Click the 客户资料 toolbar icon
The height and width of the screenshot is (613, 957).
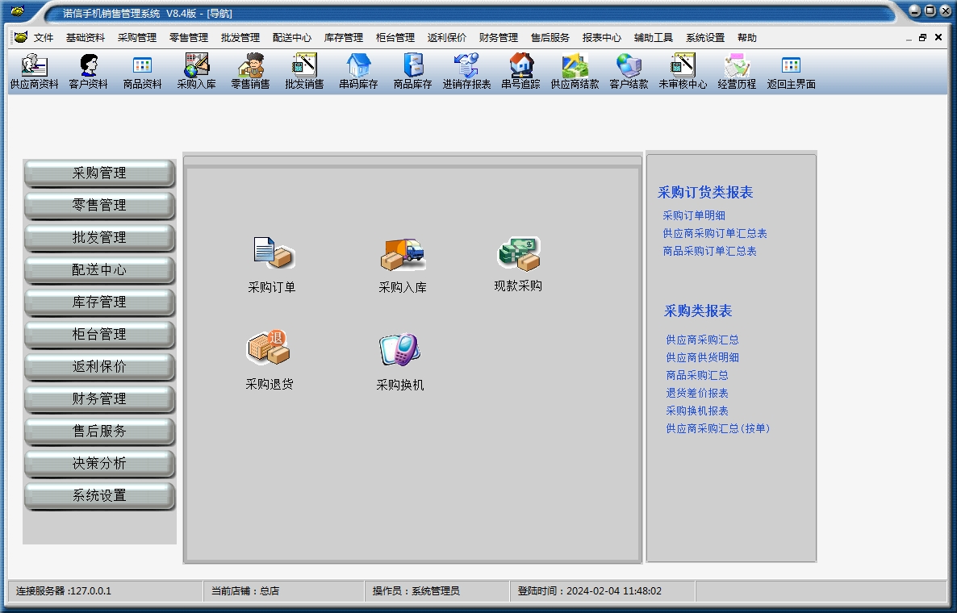88,71
